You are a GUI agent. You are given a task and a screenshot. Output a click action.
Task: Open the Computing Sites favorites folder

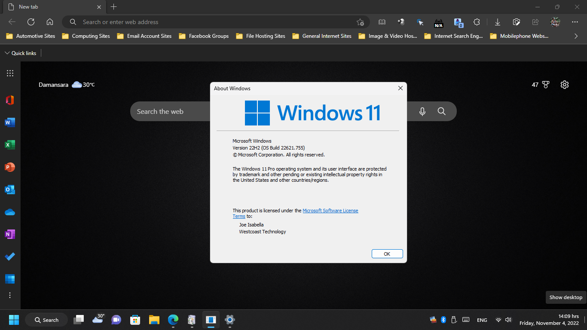86,36
